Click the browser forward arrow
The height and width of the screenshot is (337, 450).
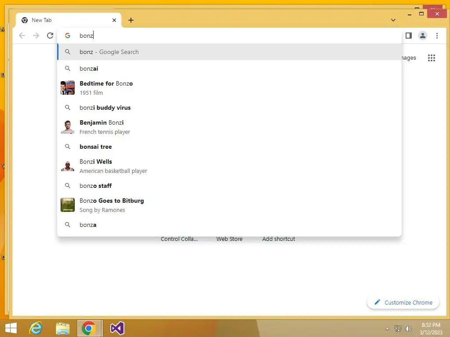[36, 36]
